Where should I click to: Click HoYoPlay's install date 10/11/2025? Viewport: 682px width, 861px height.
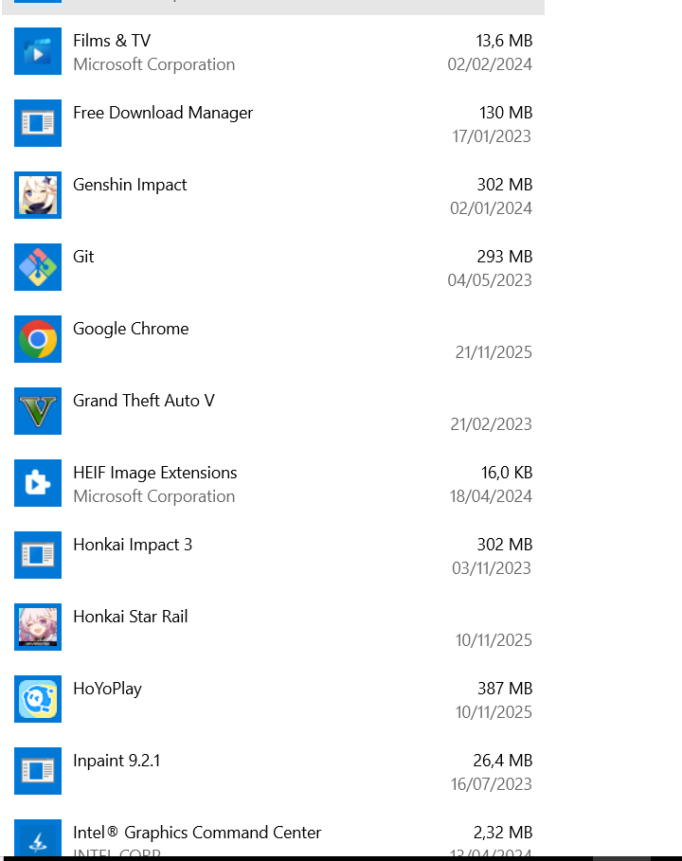pos(494,712)
